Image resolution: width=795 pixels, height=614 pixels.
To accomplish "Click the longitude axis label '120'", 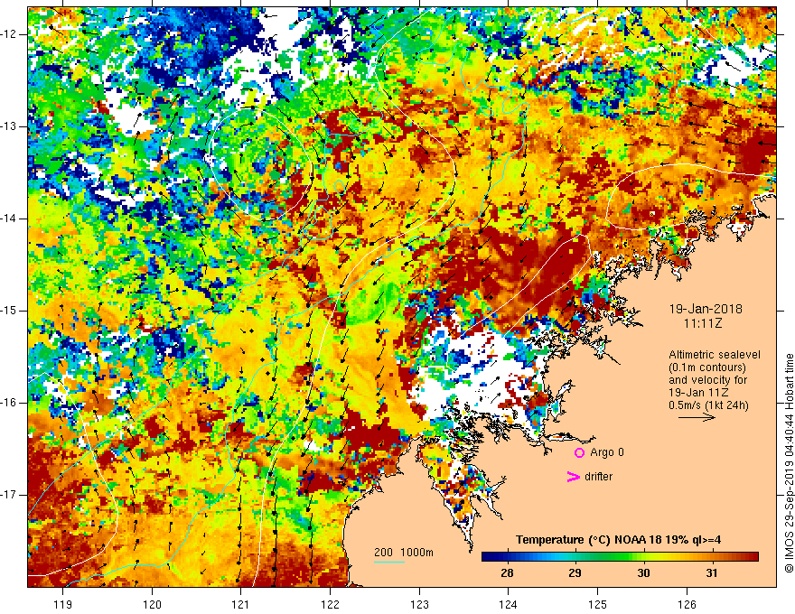I will (152, 604).
